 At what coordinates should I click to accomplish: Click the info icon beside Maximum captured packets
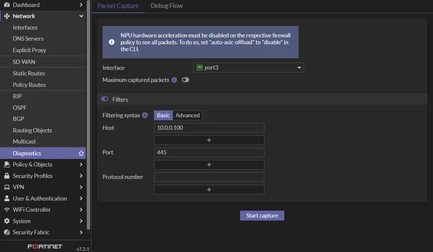pyautogui.click(x=174, y=80)
